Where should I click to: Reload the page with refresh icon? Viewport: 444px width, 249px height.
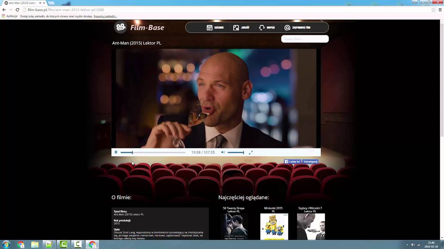[17, 10]
